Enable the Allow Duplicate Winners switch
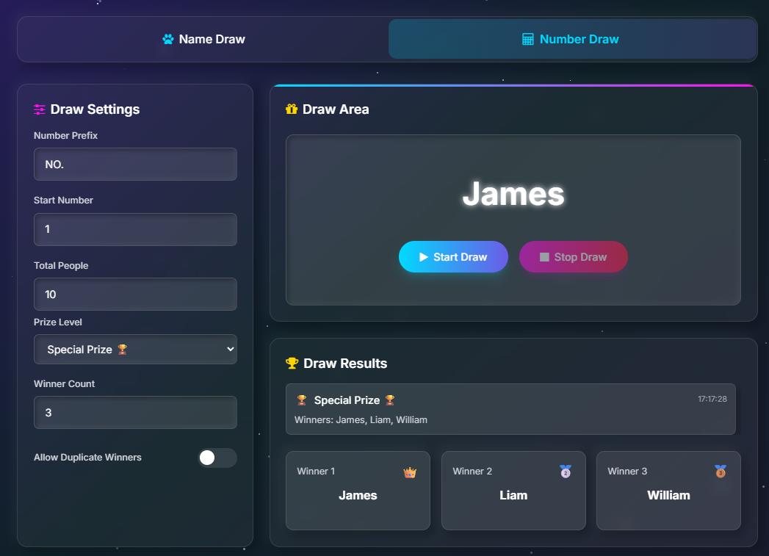769x556 pixels. point(217,458)
